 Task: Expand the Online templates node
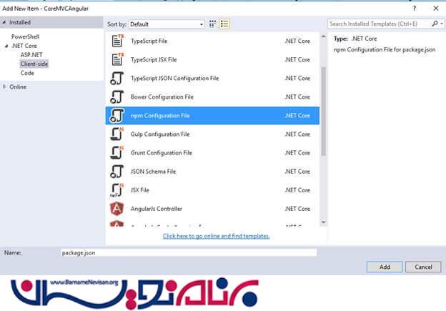pos(5,87)
